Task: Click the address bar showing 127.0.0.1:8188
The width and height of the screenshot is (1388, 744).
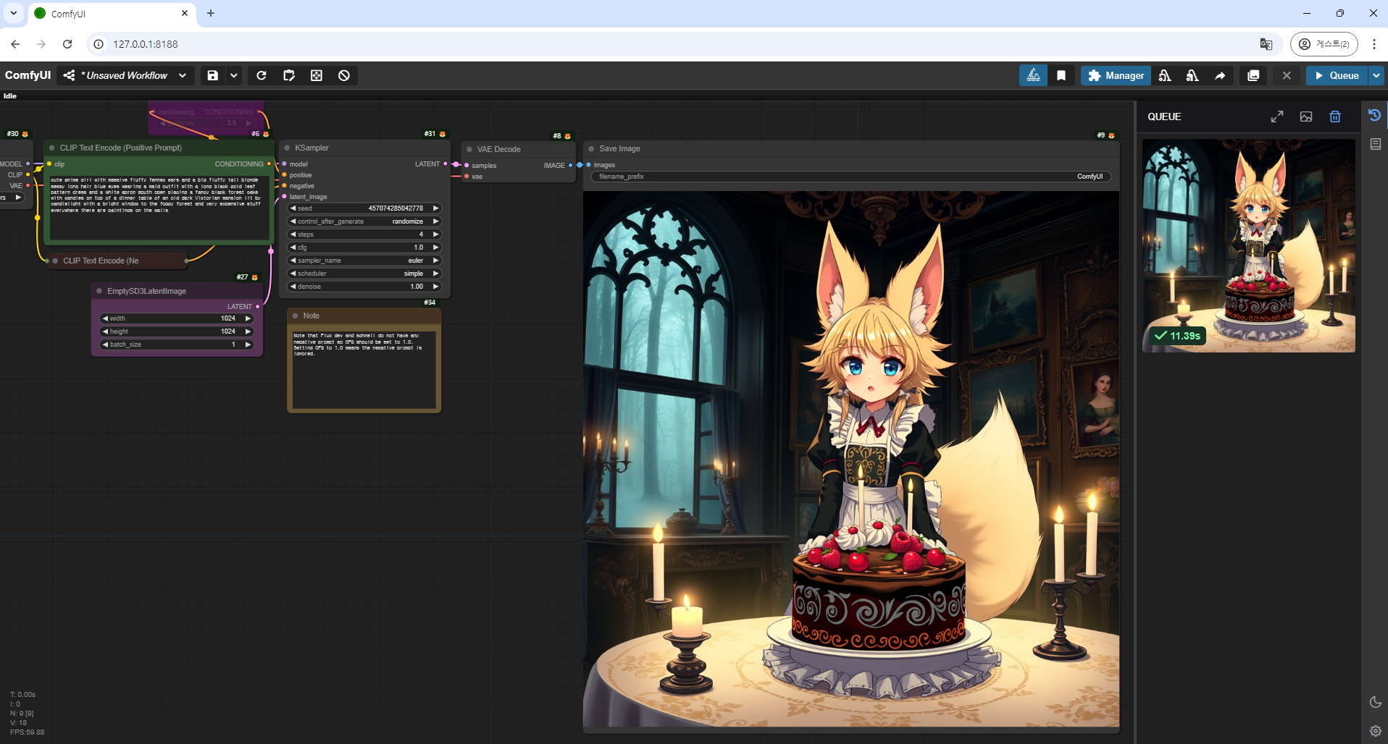Action: coord(145,44)
